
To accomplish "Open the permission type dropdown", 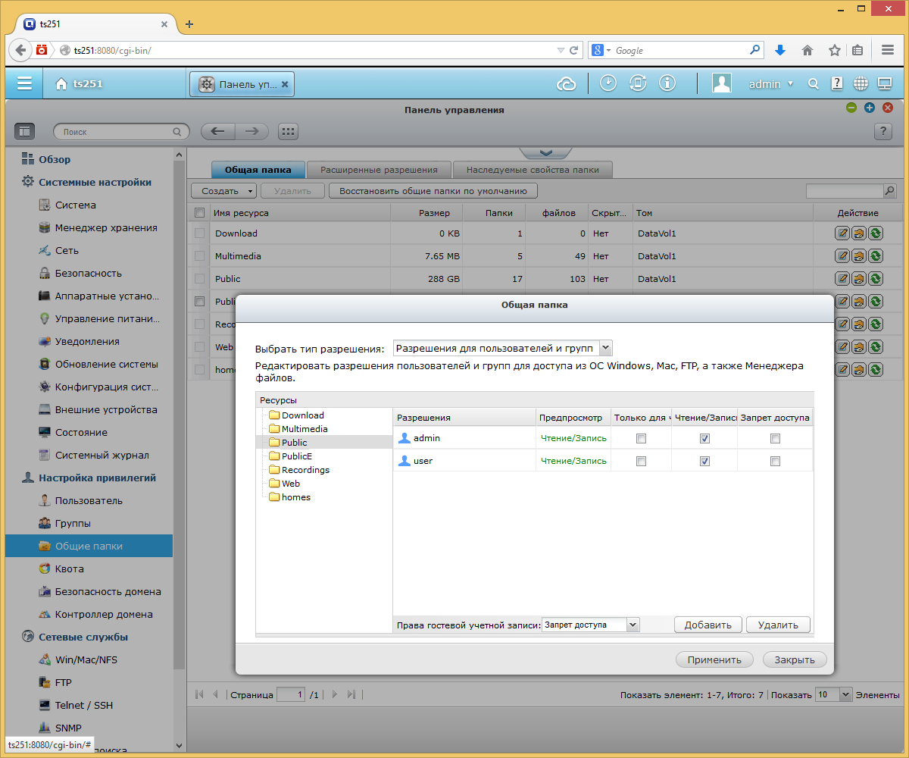I will point(502,348).
